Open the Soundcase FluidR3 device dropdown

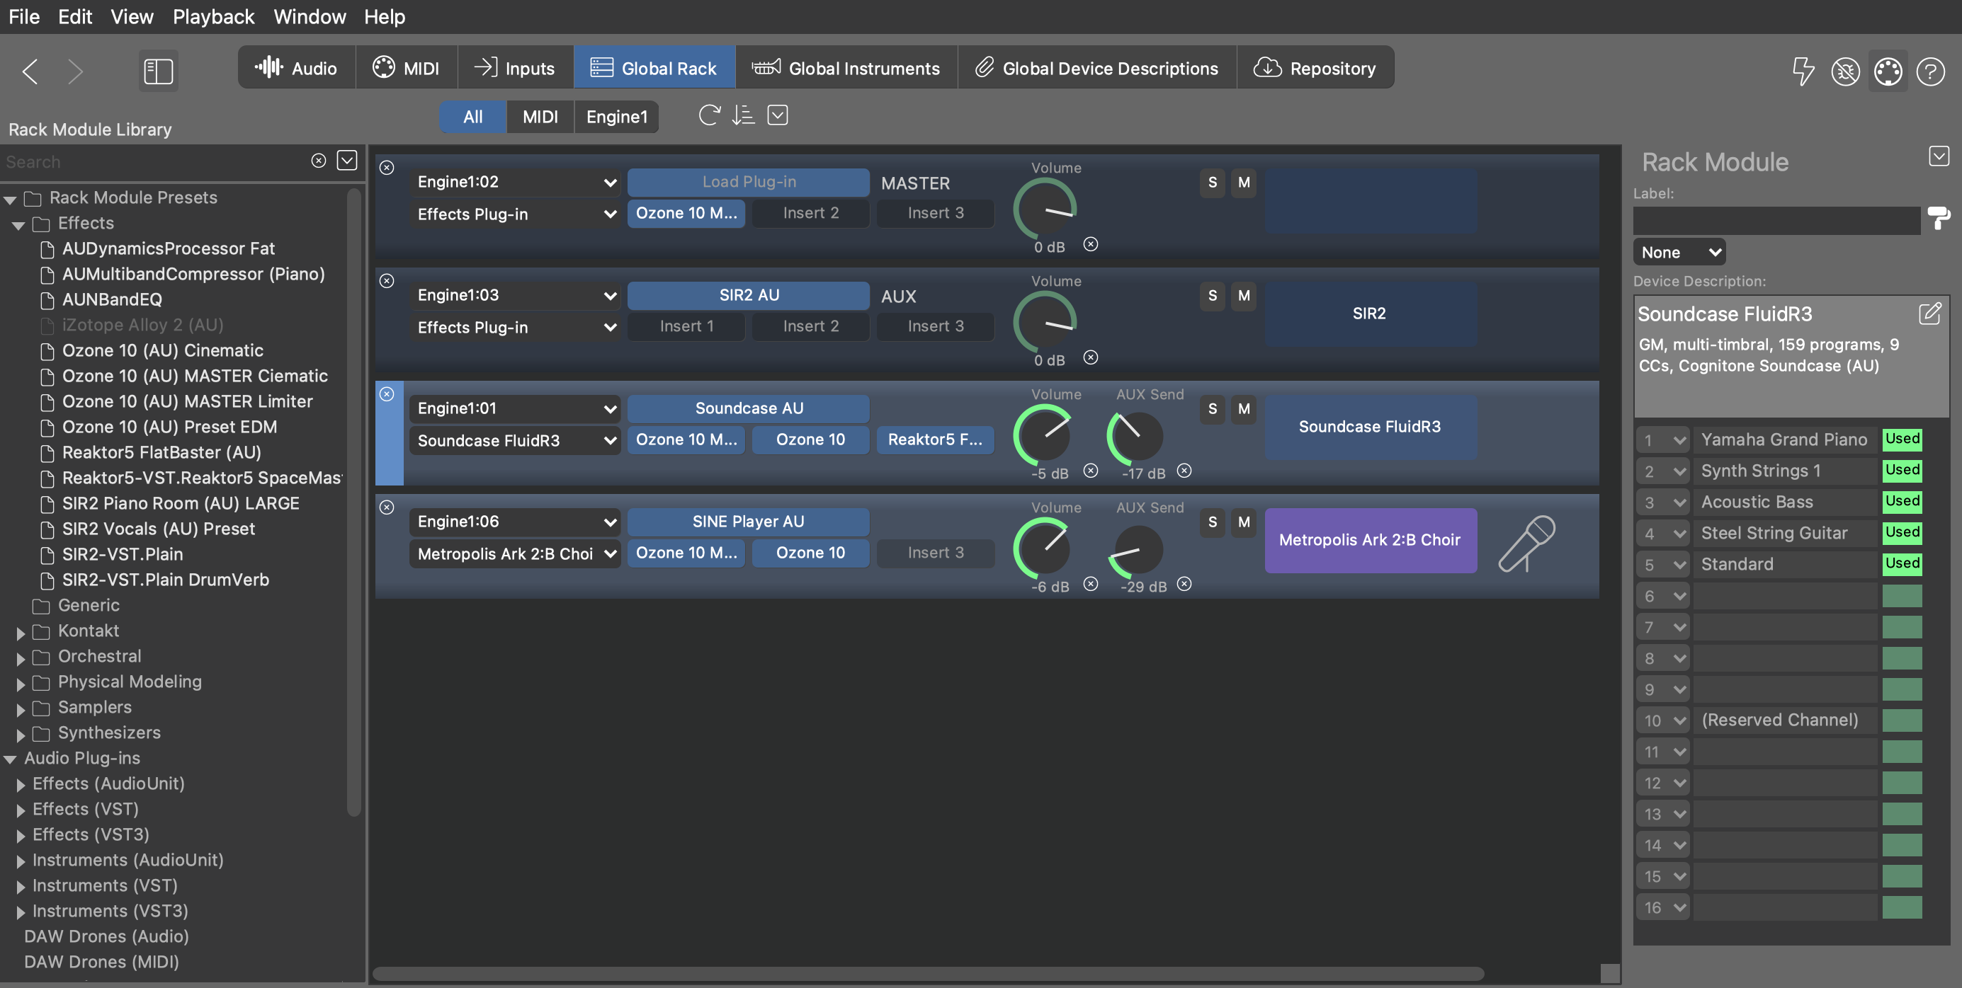515,441
